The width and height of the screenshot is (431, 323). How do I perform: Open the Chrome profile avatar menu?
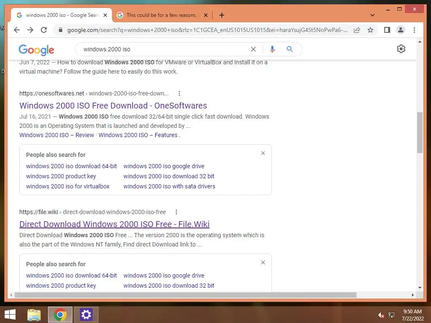(401, 30)
